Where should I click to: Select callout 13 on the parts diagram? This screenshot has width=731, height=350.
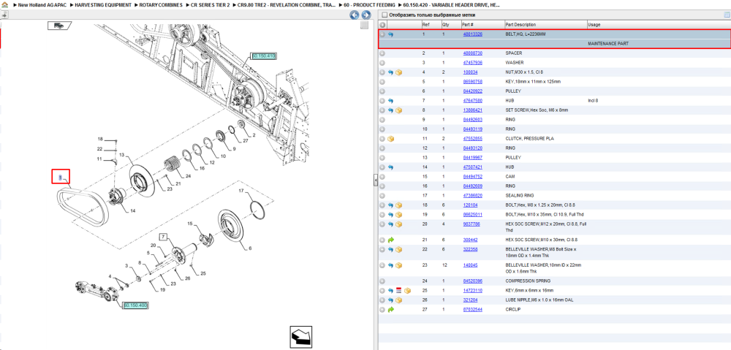(121, 154)
